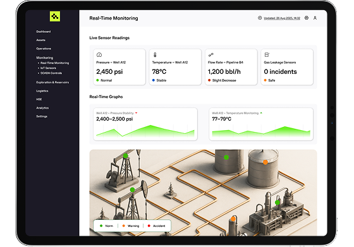Click the green marker on top pumpjack
The height and width of the screenshot is (247, 354).
click(x=126, y=155)
